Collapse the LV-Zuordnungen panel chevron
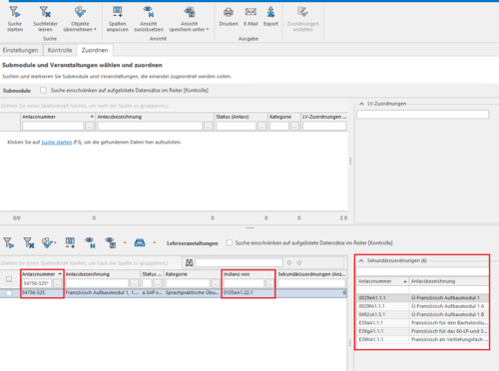This screenshot has height=371, width=499. tap(361, 104)
